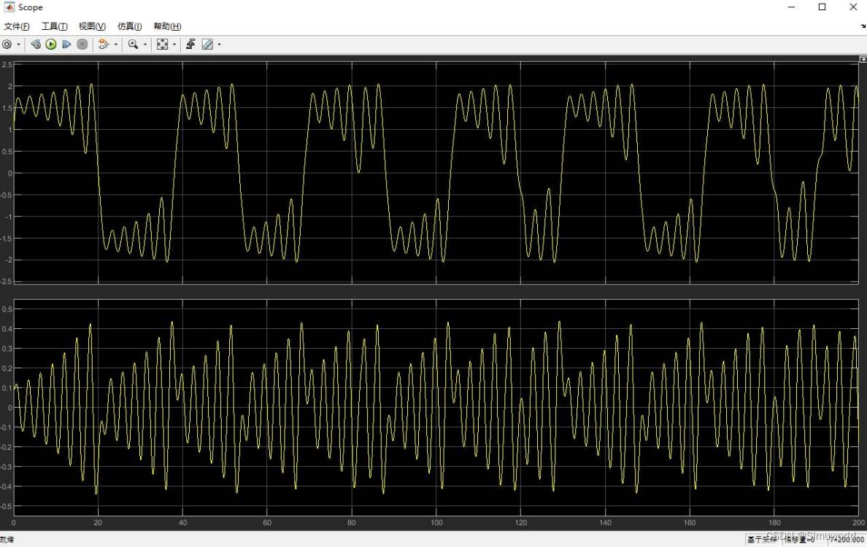Click the top square-wave signal plot

pos(436,173)
